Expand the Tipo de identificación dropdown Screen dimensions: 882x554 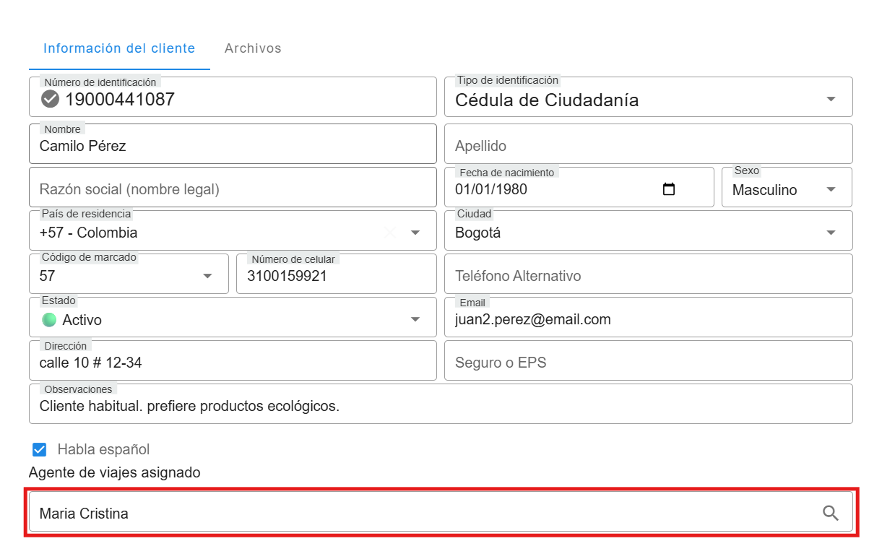pyautogui.click(x=831, y=100)
